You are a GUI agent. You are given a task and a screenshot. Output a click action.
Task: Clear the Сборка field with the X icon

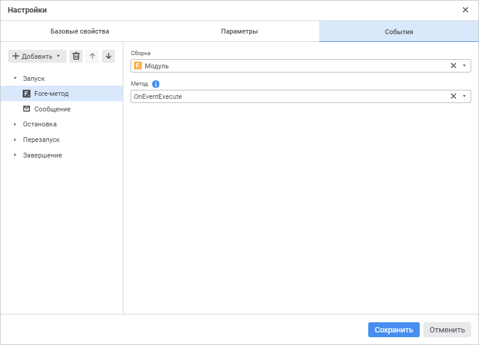pyautogui.click(x=453, y=66)
